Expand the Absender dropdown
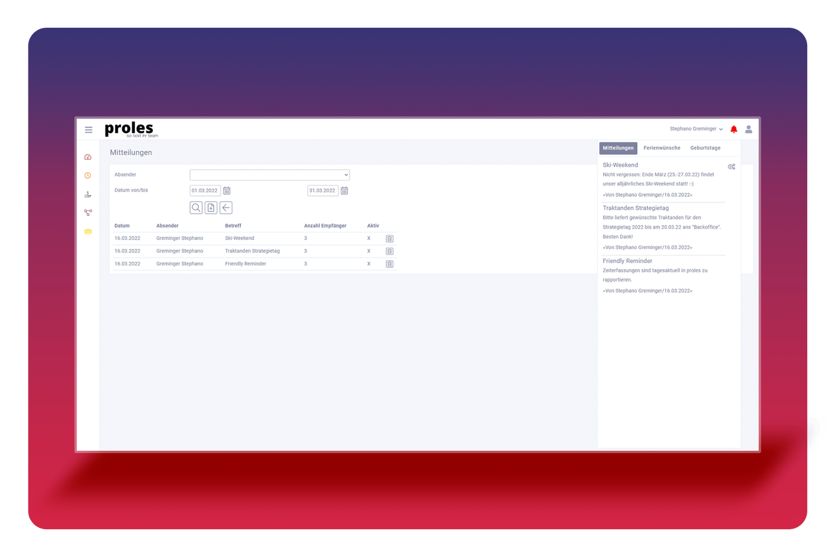 coord(269,175)
